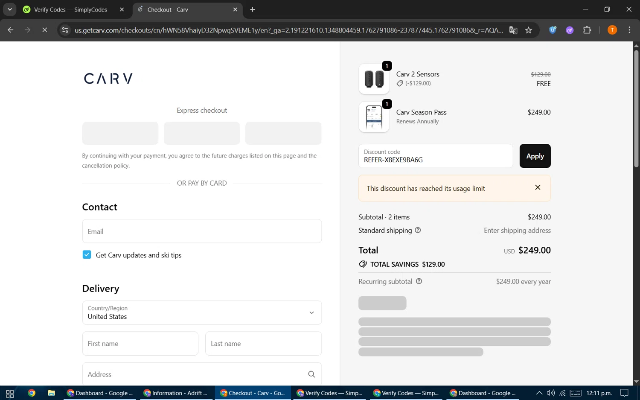Open volume control in tray

[550, 393]
